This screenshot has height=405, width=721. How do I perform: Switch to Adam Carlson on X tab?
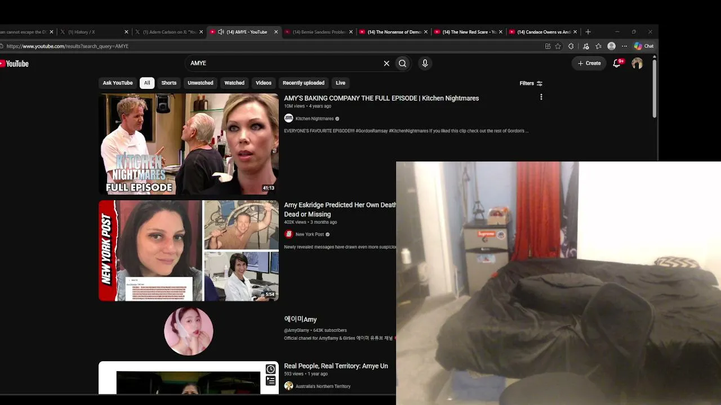[169, 32]
